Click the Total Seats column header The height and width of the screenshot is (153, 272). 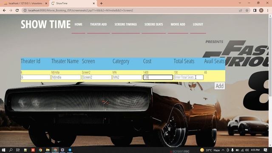pos(184,61)
